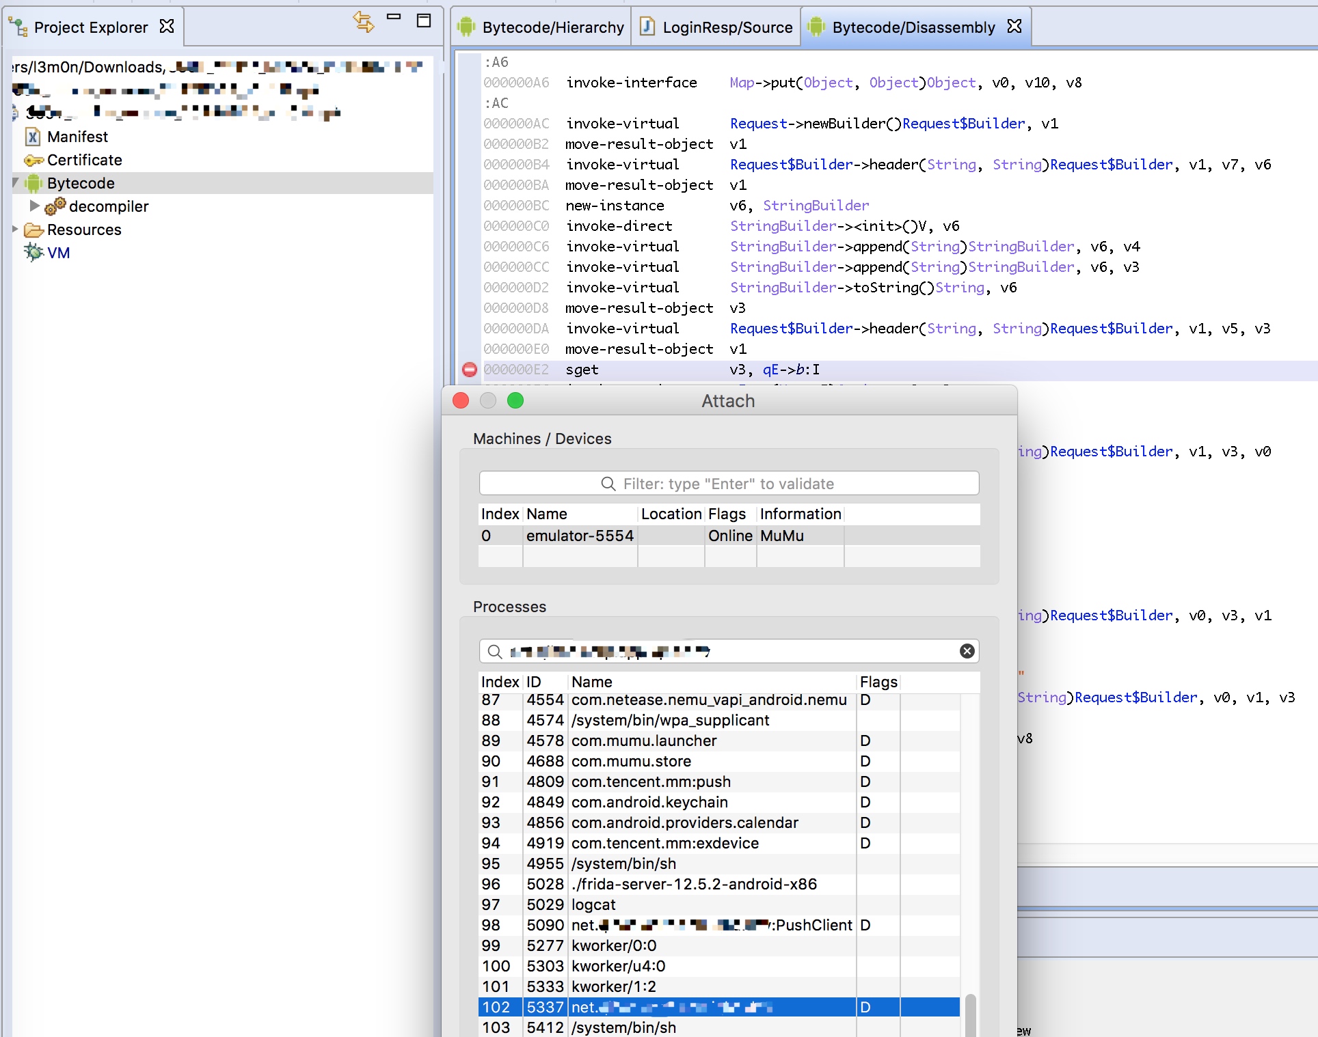Expand the decompiler tree node

[34, 206]
